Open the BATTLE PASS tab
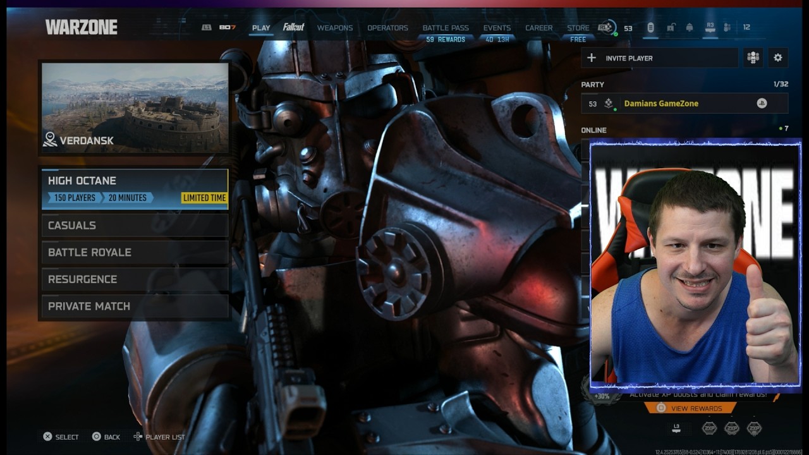 point(446,28)
